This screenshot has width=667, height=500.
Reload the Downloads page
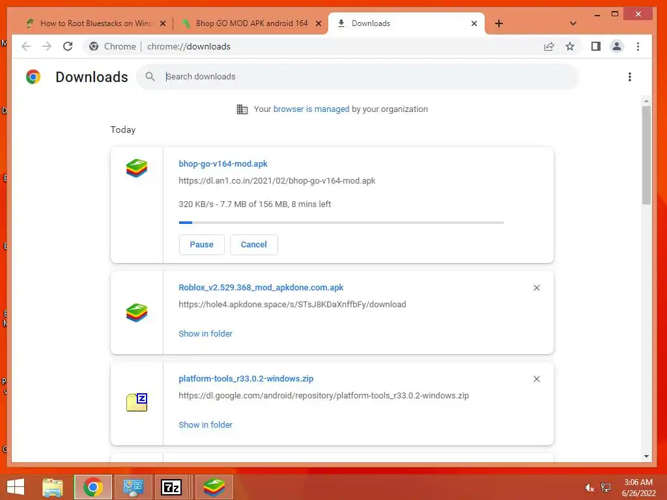pos(68,46)
